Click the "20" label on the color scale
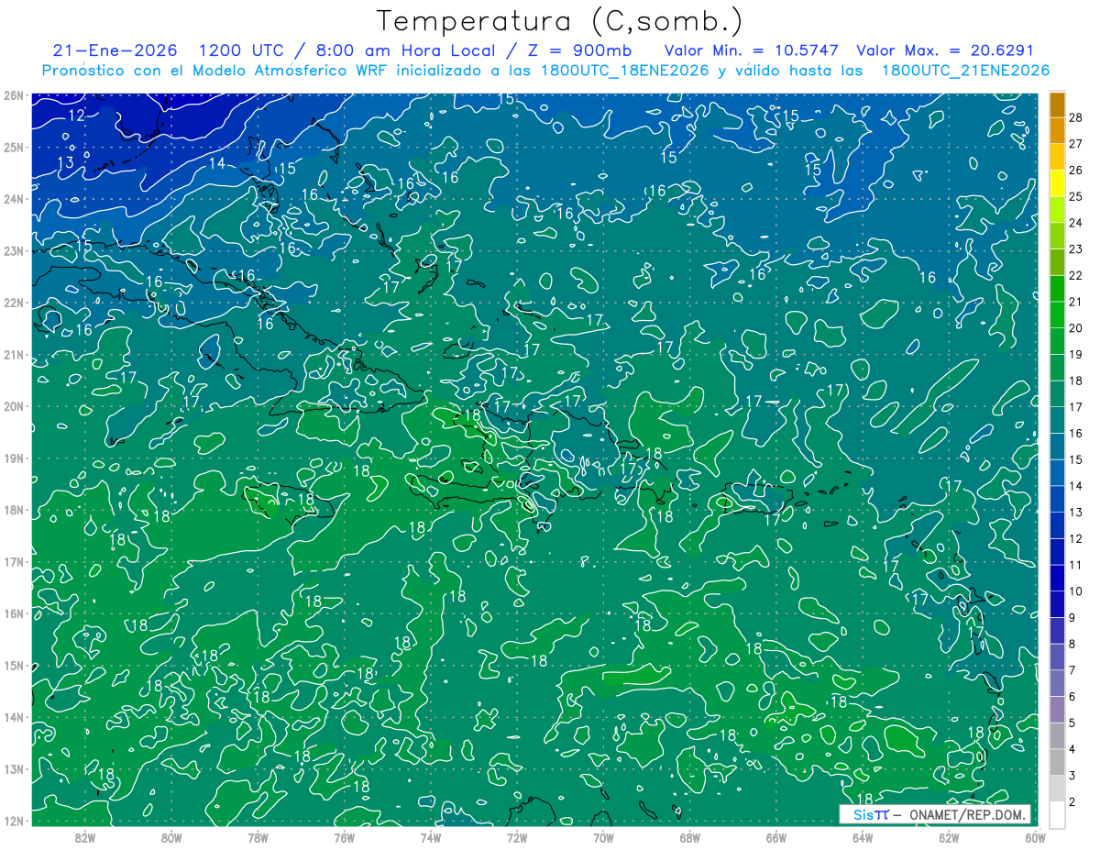This screenshot has width=1100, height=850. pos(1075,328)
